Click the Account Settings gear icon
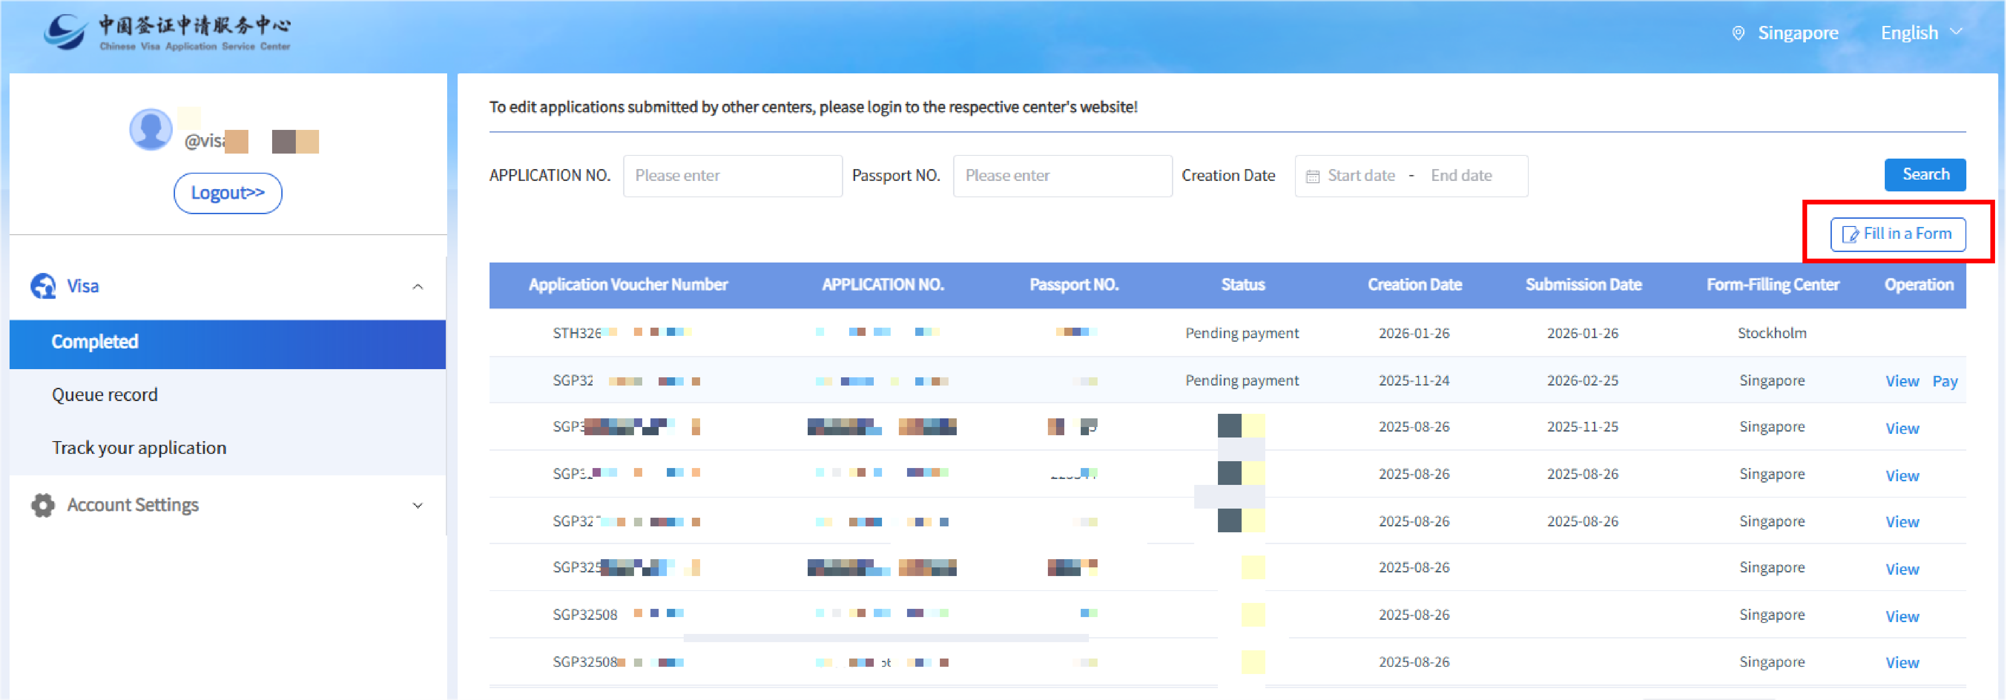Image resolution: width=2006 pixels, height=700 pixels. tap(43, 505)
